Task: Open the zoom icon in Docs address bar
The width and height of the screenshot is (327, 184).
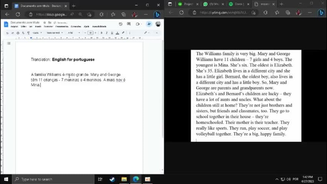Action: click(80, 14)
